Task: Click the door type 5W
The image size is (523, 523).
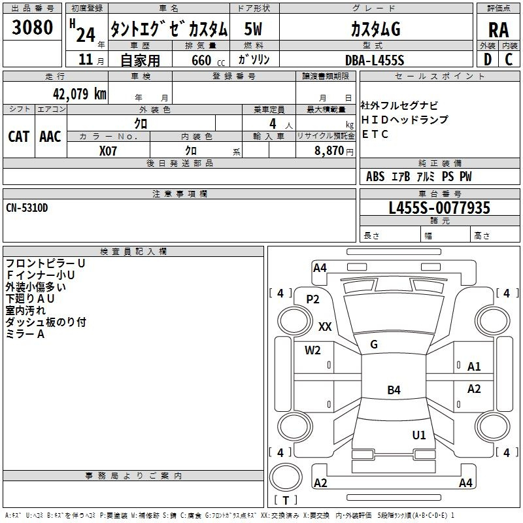Action: 253,29
